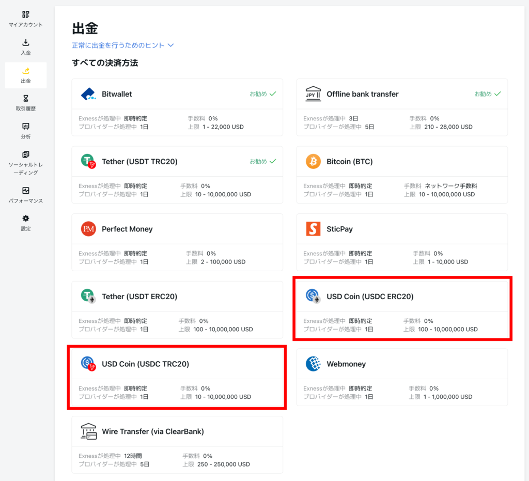This screenshot has width=529, height=481.
Task: Click the 210 - 28,000 USD limit
Action: (448, 127)
